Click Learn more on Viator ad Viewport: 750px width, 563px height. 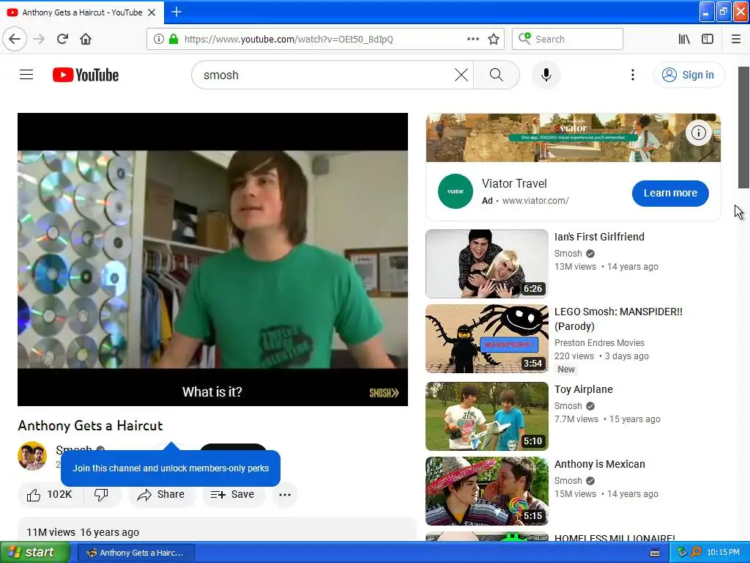click(x=670, y=193)
